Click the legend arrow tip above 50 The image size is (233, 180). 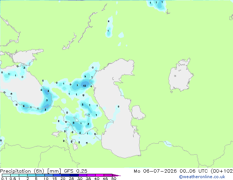(116, 175)
